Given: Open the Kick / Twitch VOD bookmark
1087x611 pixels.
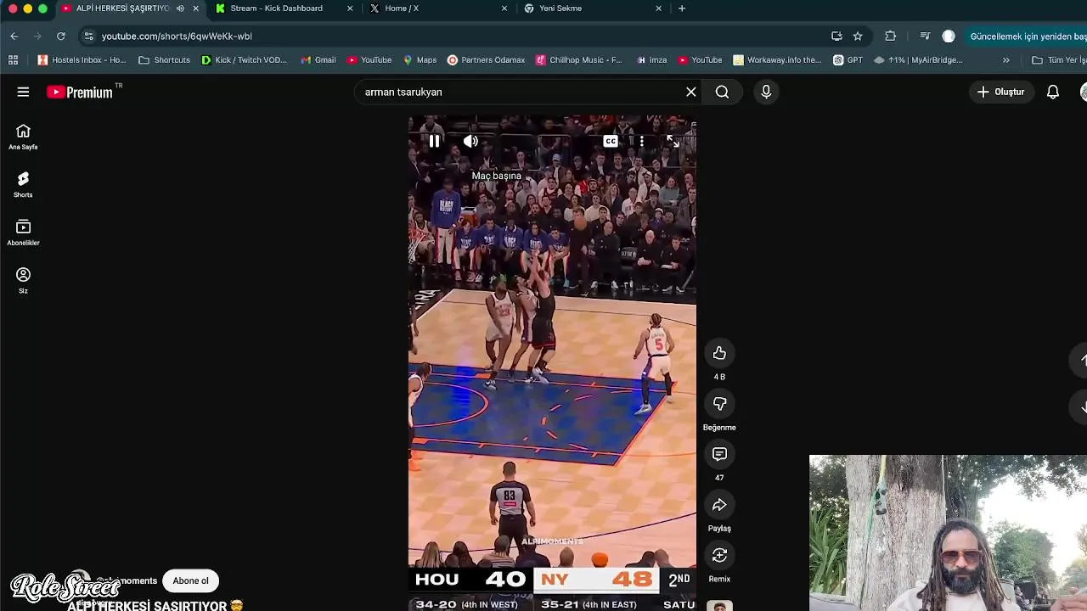Looking at the screenshot, I should [244, 60].
